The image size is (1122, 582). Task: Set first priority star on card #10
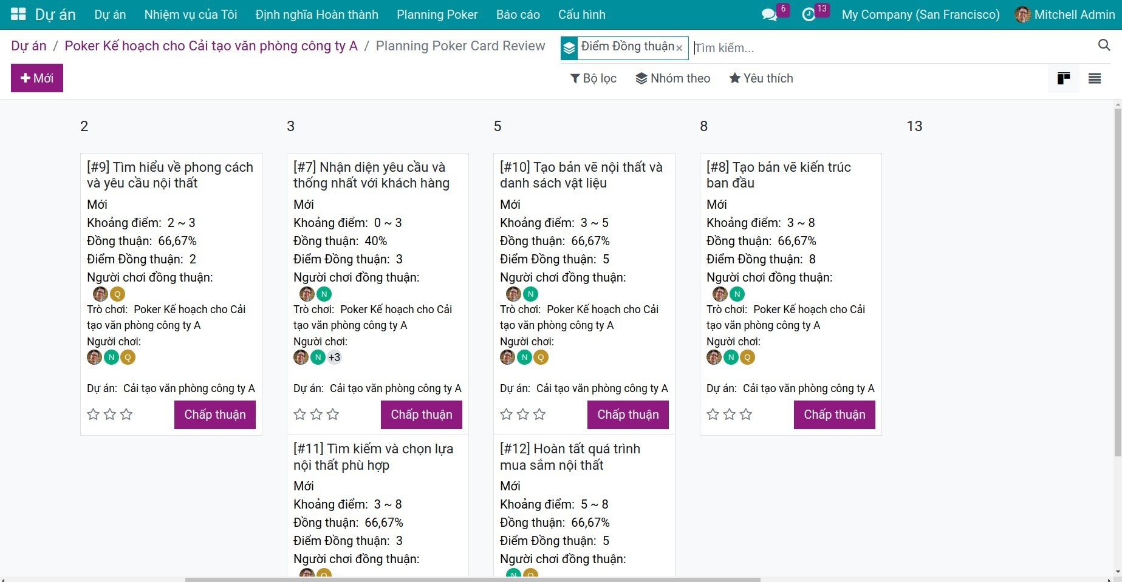[x=506, y=415]
